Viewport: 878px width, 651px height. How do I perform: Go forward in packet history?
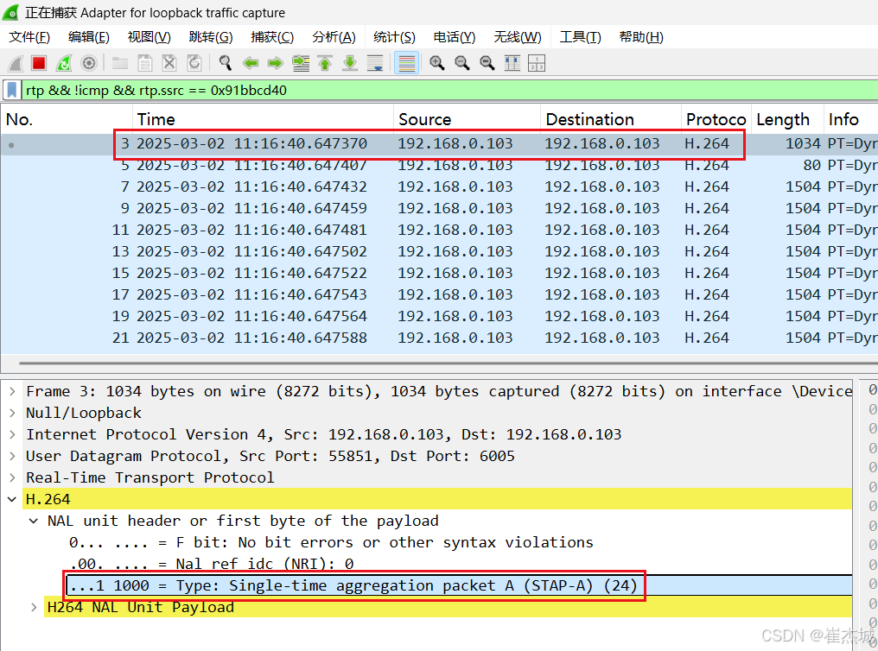275,63
